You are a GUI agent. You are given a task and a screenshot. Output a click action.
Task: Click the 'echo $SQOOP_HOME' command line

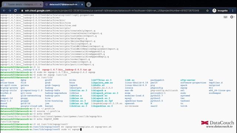tap(48, 119)
